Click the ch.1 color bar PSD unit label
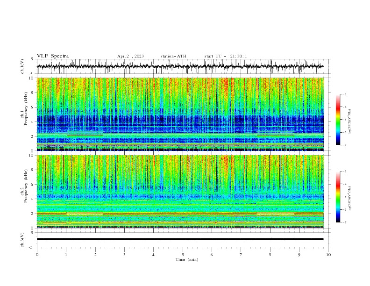370x286 pixels. click(350, 122)
